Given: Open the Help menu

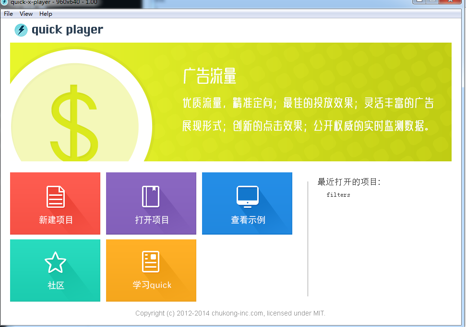Looking at the screenshot, I should pyautogui.click(x=46, y=14).
